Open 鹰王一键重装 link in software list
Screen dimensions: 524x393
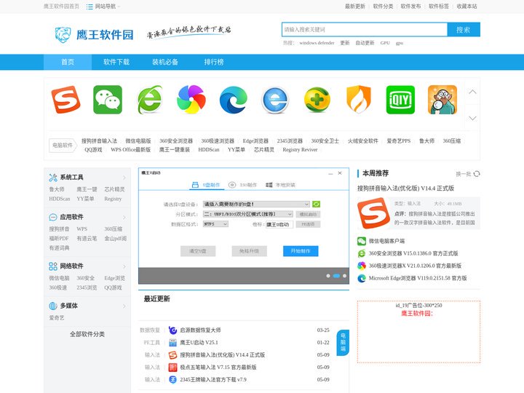pyautogui.click(x=175, y=150)
